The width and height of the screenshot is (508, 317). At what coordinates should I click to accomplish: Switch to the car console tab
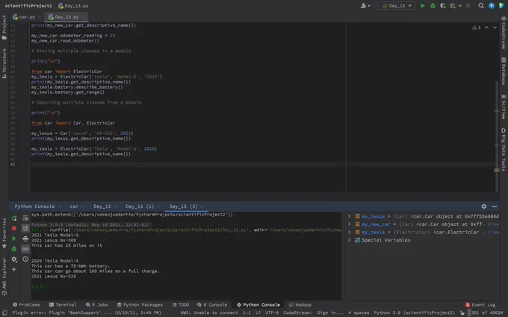(74, 207)
